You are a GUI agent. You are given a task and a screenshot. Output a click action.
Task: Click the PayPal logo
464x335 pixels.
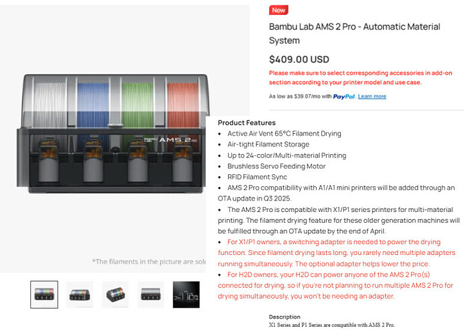pyautogui.click(x=344, y=96)
